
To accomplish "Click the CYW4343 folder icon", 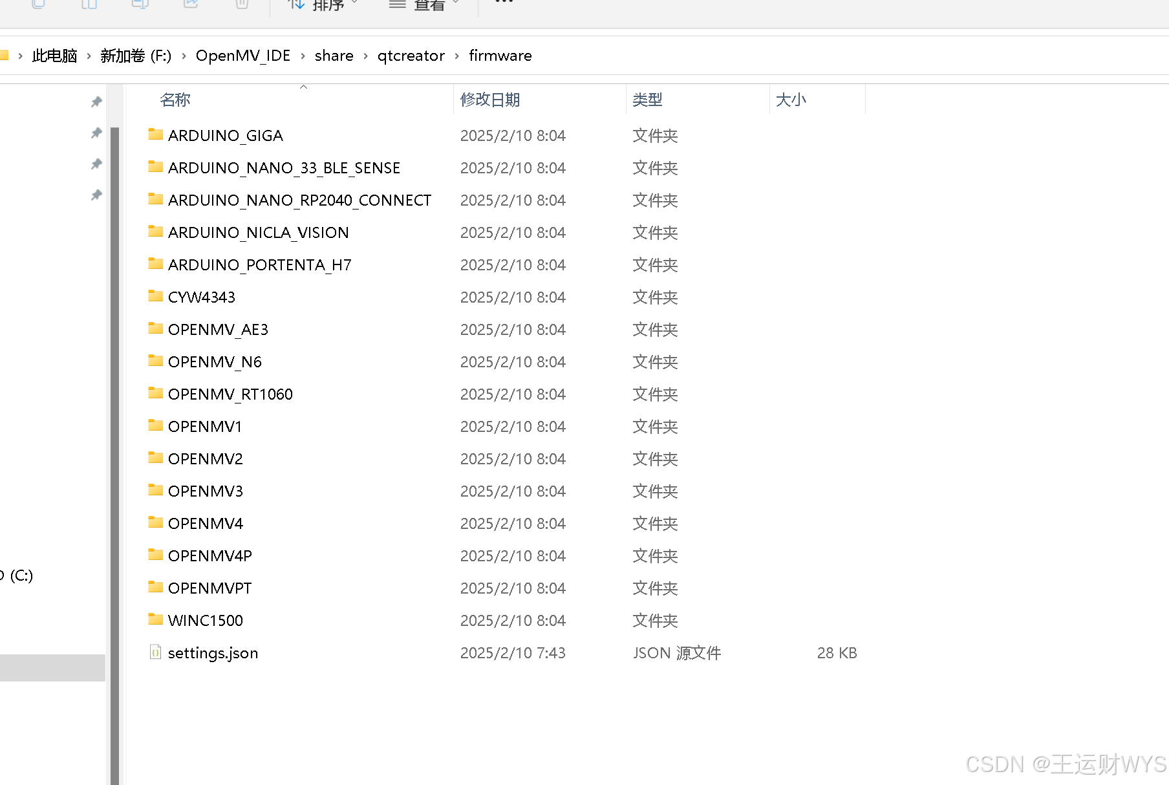I will coord(155,296).
